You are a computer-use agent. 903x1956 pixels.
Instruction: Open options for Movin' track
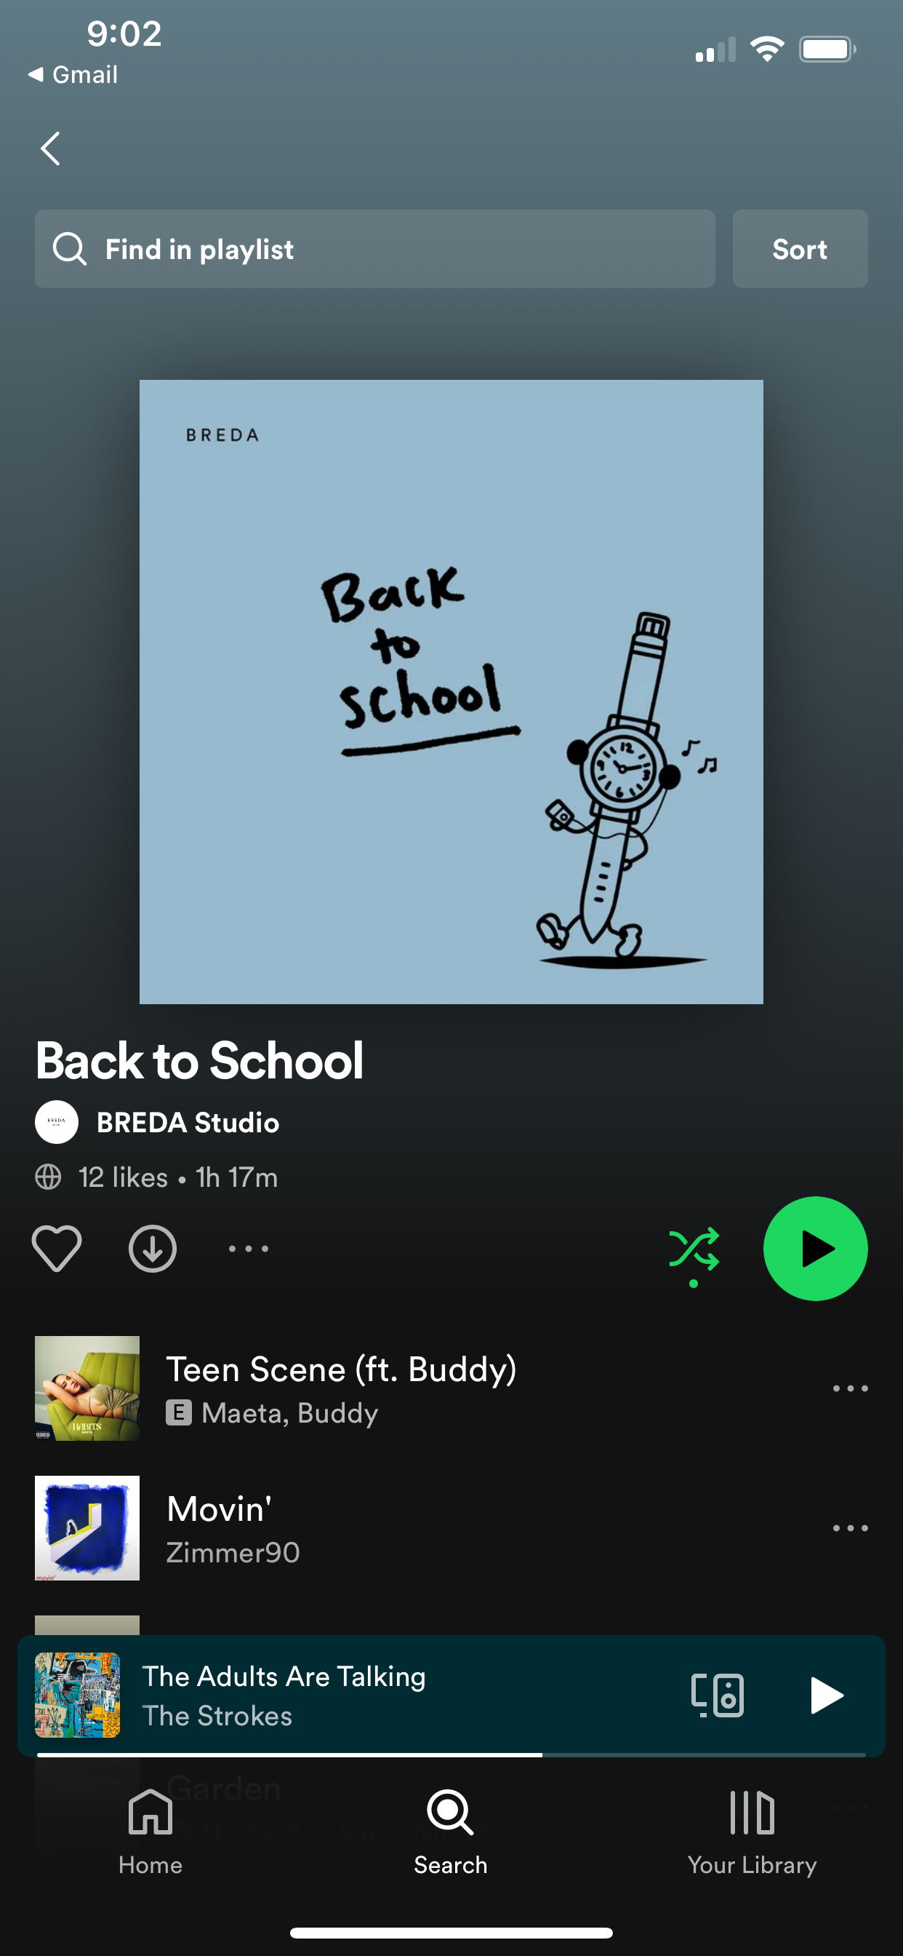click(850, 1527)
